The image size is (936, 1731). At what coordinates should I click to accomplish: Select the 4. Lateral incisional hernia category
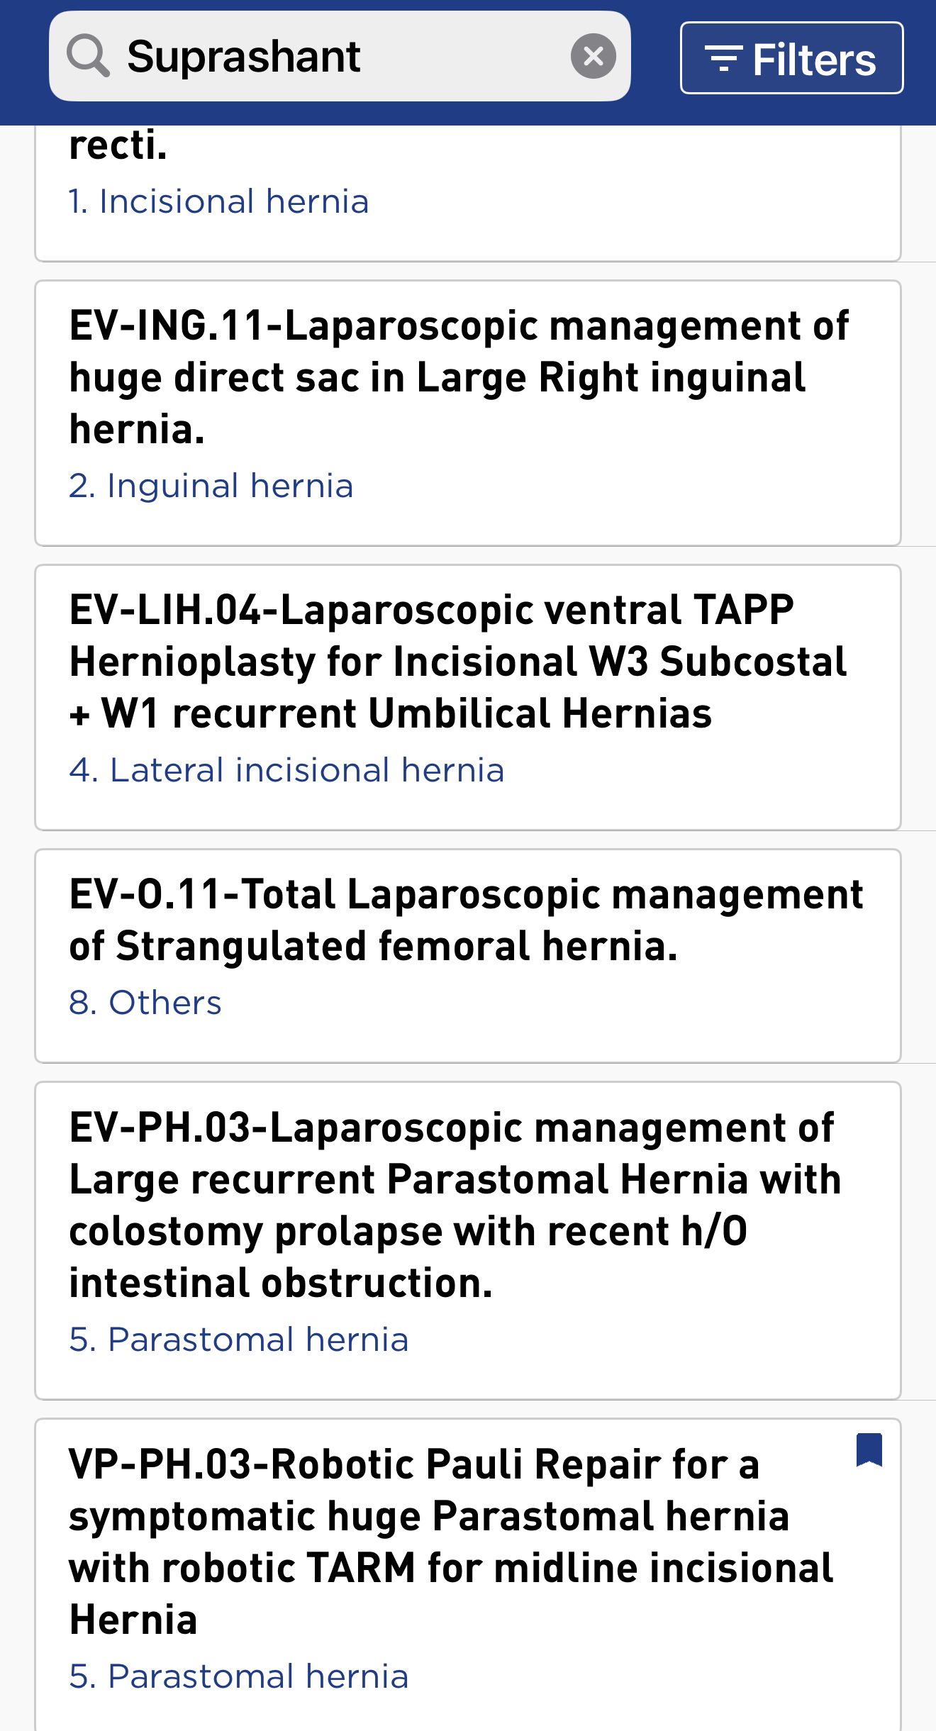pos(286,771)
